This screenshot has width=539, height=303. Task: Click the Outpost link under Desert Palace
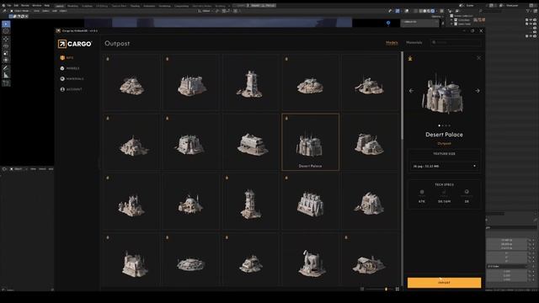444,144
